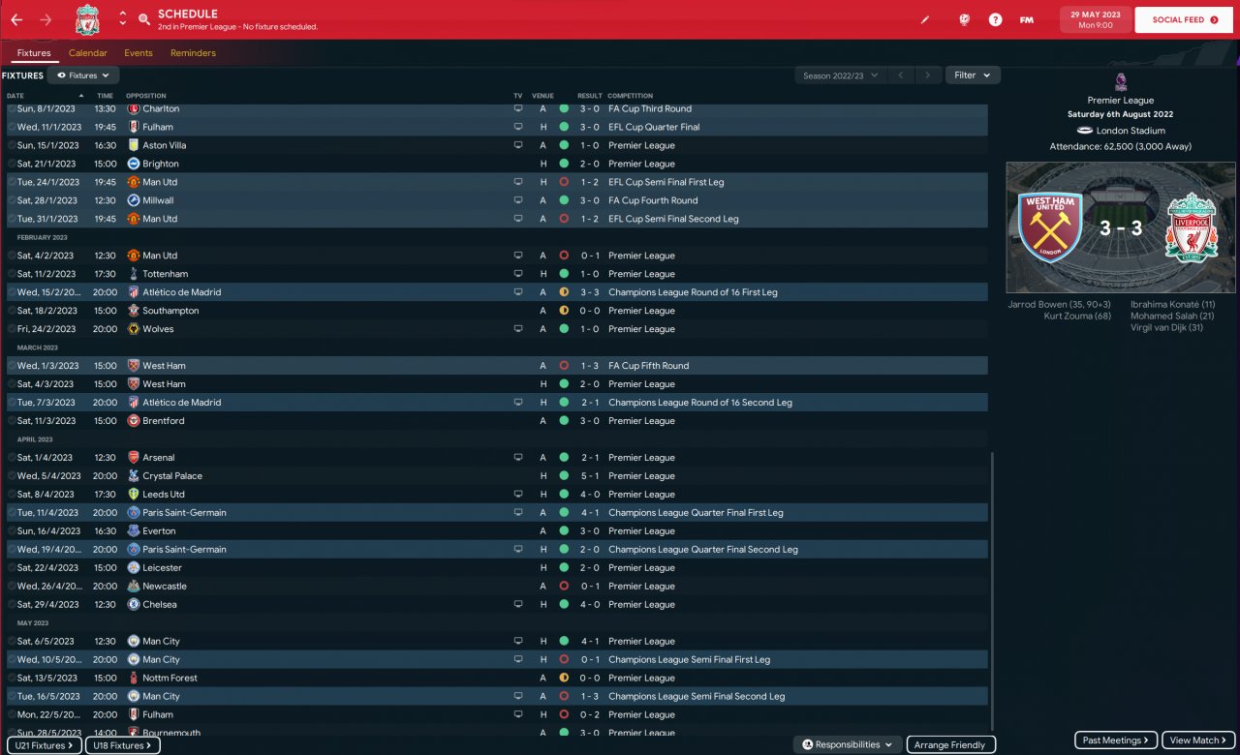Toggle the check mark beside Sat, 21/1/2023

pyautogui.click(x=12, y=164)
